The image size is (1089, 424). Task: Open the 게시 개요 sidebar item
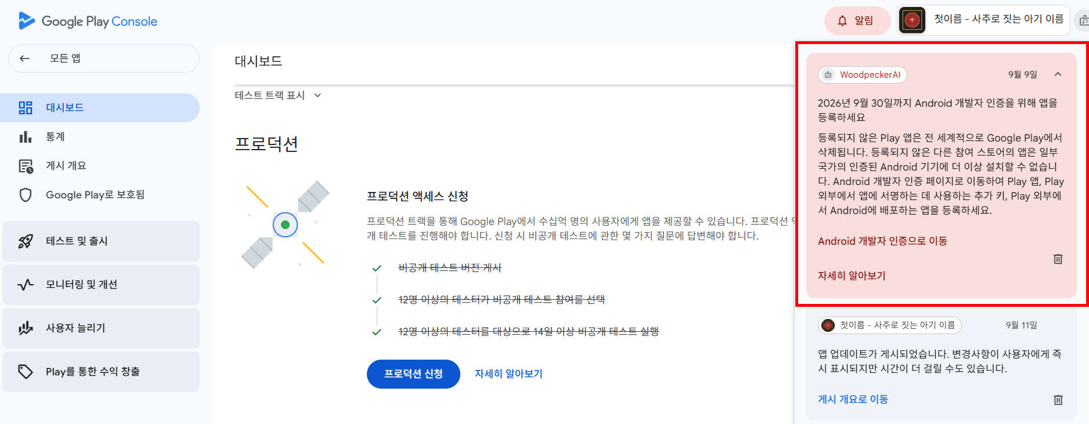[x=100, y=166]
